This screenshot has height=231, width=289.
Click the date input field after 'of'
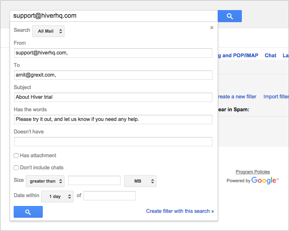(110, 196)
